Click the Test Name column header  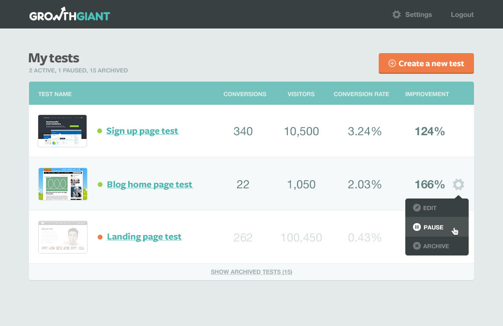point(55,94)
